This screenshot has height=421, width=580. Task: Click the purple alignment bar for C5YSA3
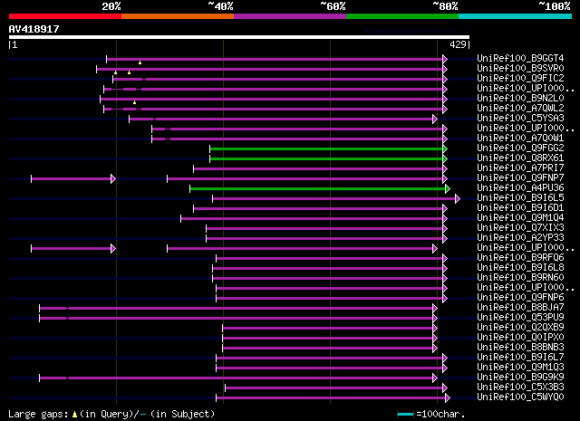pyautogui.click(x=281, y=119)
